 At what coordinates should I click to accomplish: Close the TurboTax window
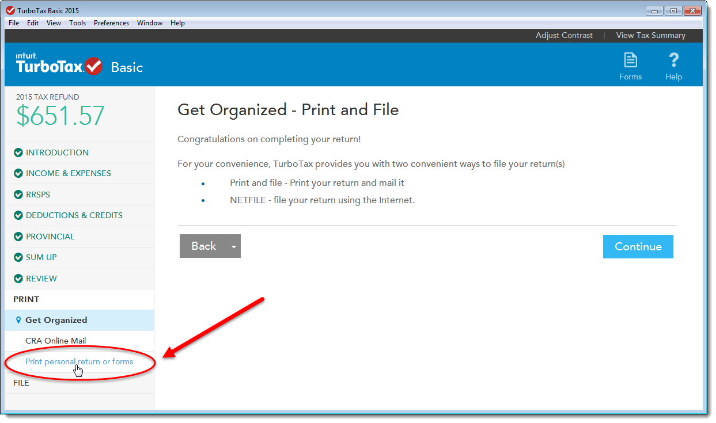point(692,10)
